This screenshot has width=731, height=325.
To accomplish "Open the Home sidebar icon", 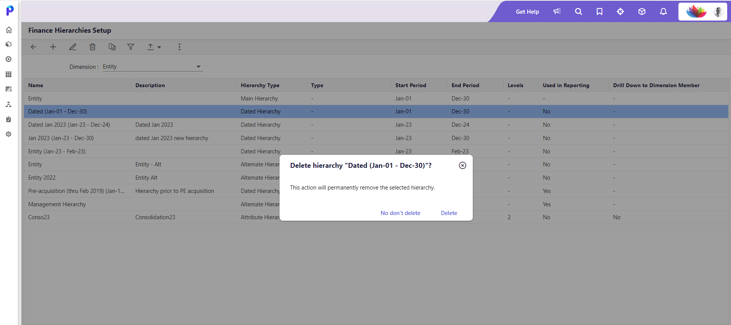I will pos(9,30).
